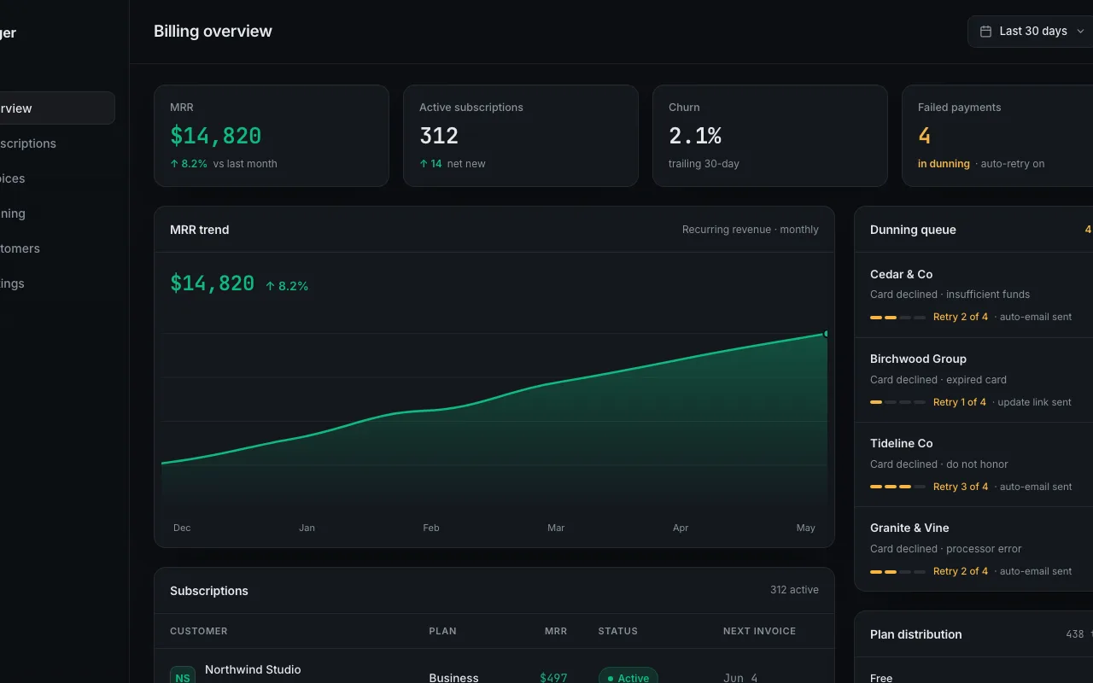Click the Plan distribution heading
1093x683 pixels.
915,634
